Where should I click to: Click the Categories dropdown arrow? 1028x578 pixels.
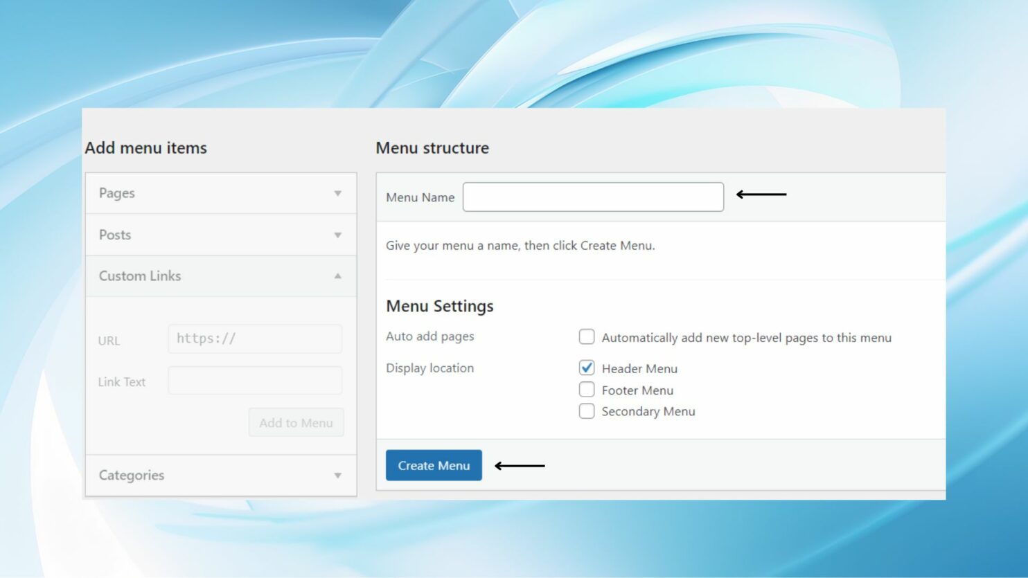[337, 475]
